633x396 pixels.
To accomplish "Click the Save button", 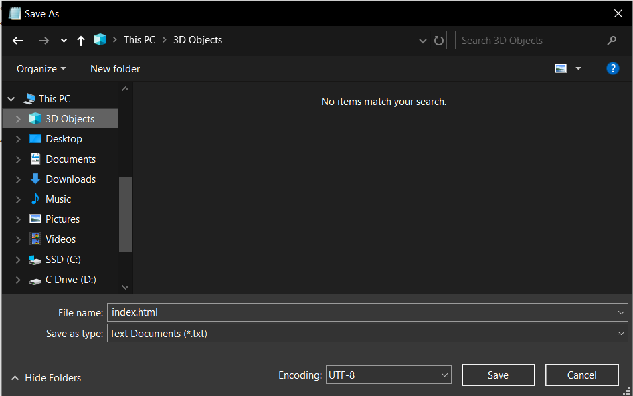I will 498,375.
